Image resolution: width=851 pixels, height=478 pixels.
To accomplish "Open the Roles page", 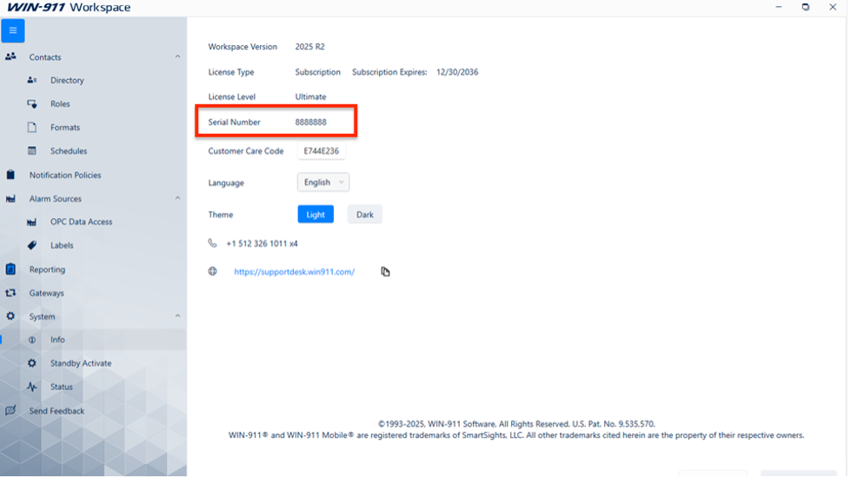I will 60,103.
